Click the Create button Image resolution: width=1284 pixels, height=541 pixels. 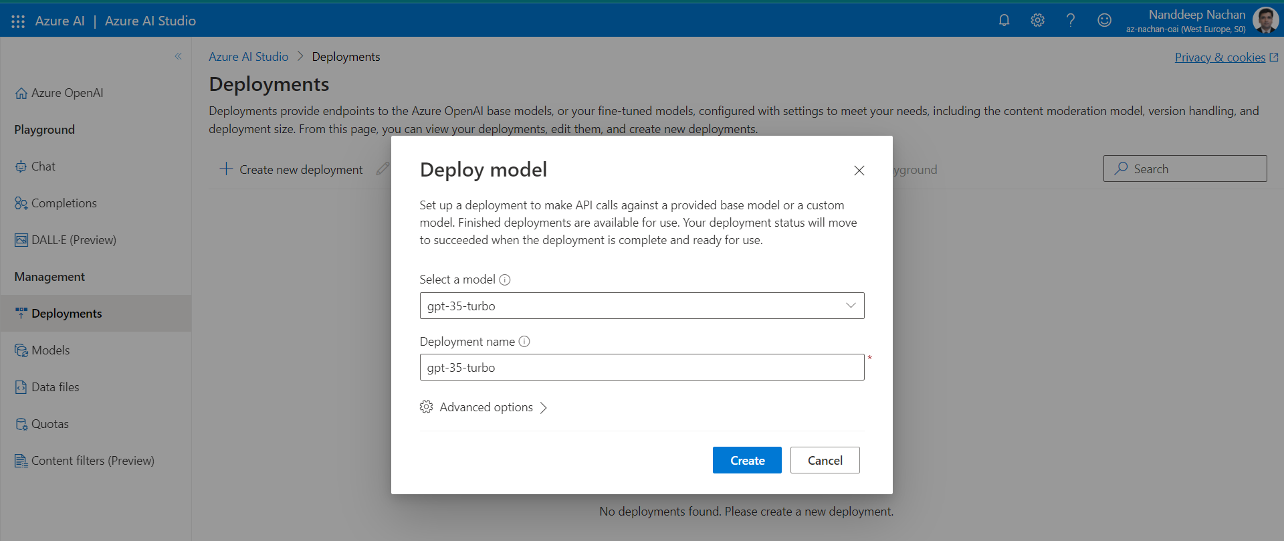[746, 460]
